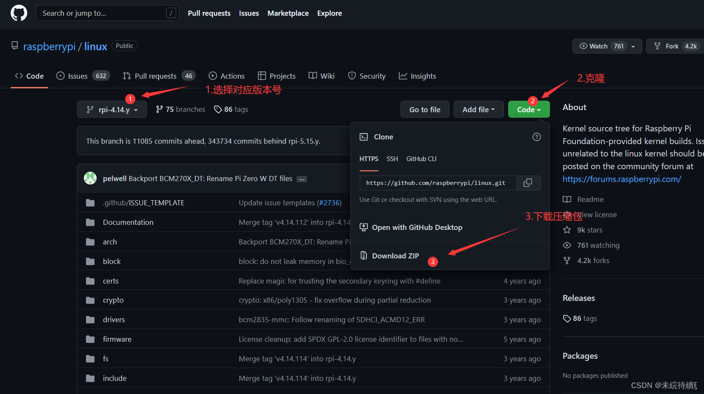Open the crypto folder
The width and height of the screenshot is (704, 394).
pos(113,300)
